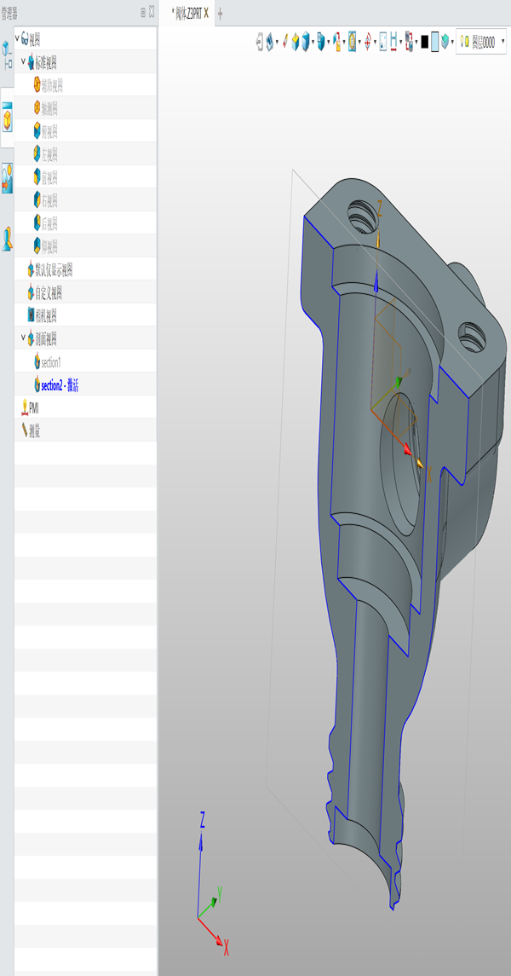Image resolution: width=511 pixels, height=976 pixels.
Task: Click the light blue color swatch in toolbar
Action: coord(435,42)
